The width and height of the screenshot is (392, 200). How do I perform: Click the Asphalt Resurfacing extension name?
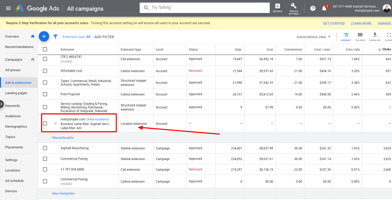pyautogui.click(x=75, y=148)
